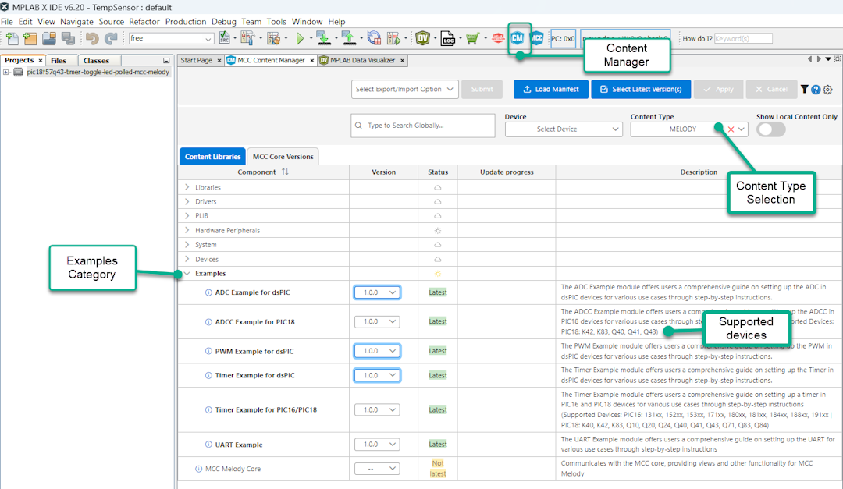Image resolution: width=843 pixels, height=489 pixels.
Task: Open Content Manager settings gear icon
Action: [x=828, y=90]
